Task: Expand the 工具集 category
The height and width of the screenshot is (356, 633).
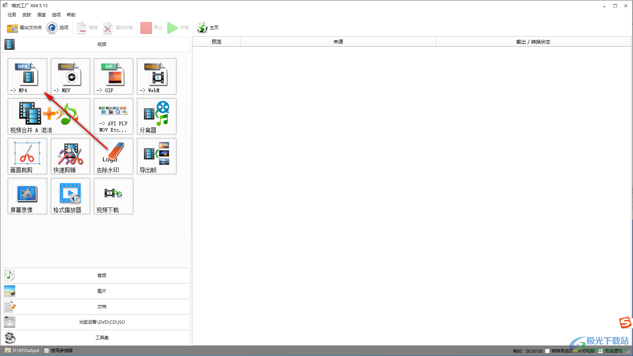Action: tap(96, 338)
